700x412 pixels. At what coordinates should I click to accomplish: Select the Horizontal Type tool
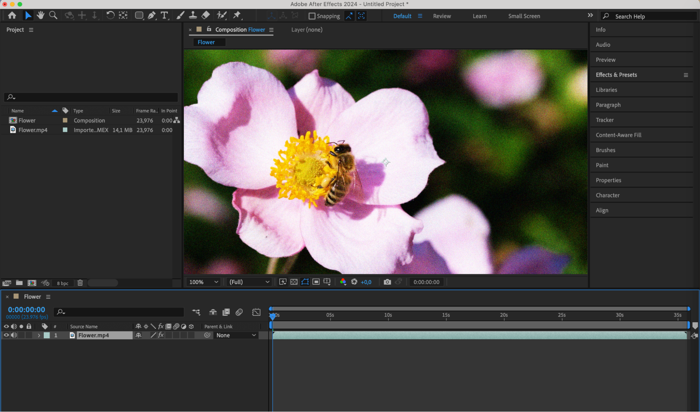(164, 15)
